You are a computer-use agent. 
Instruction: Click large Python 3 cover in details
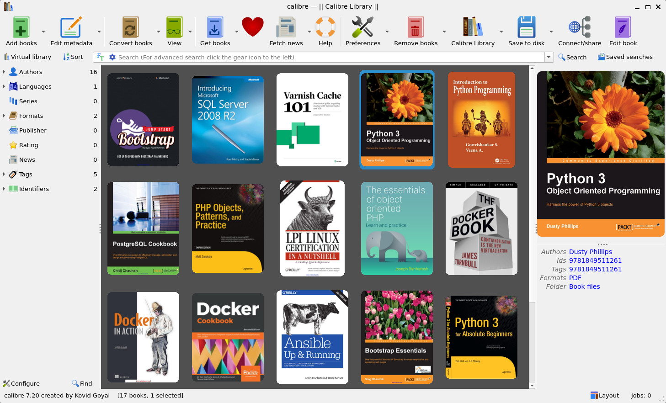601,154
